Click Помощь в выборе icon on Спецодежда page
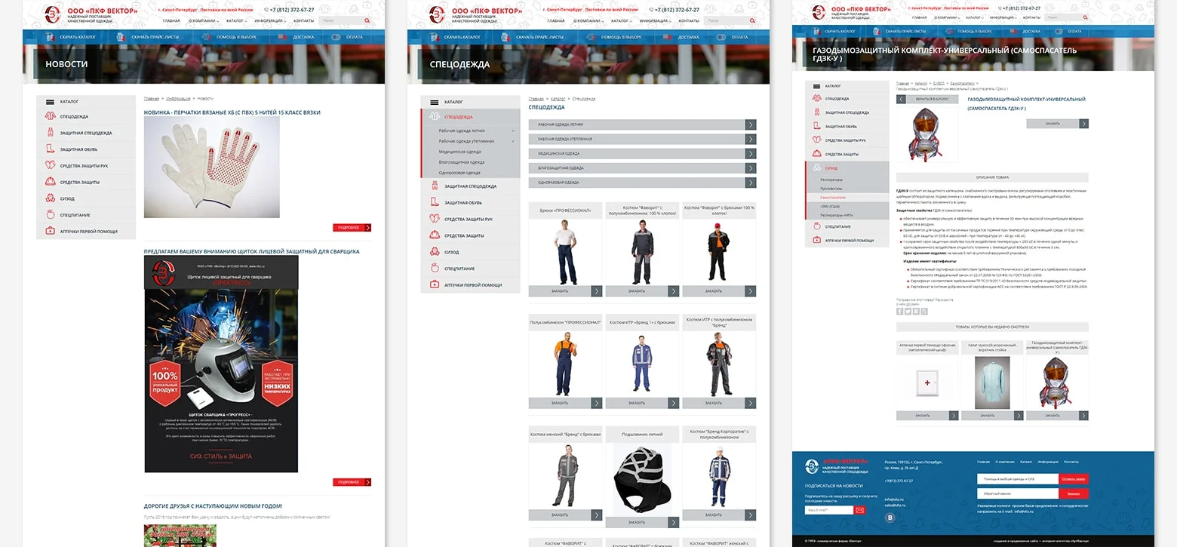The width and height of the screenshot is (1177, 547). (589, 37)
